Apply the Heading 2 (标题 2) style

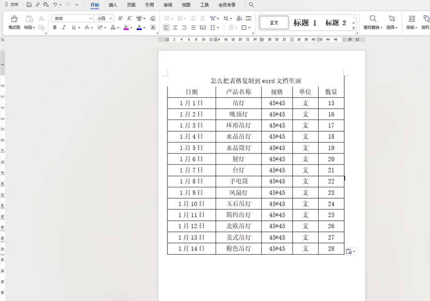click(336, 23)
